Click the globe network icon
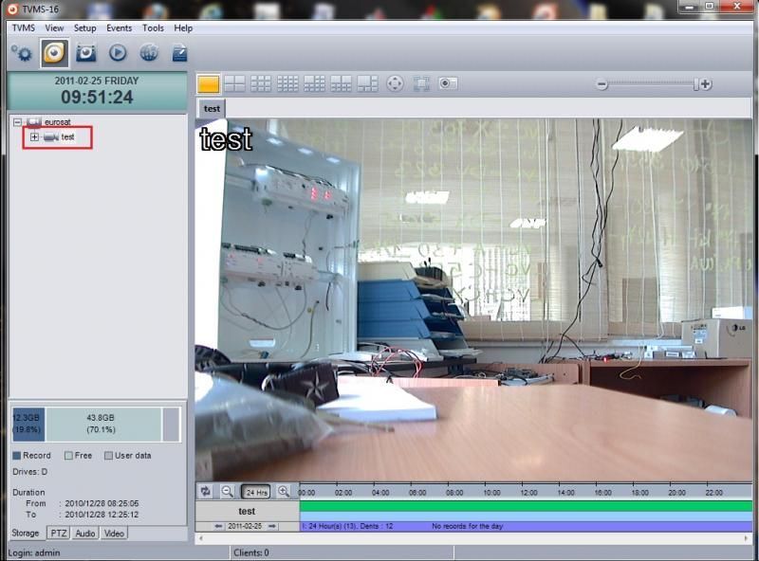Screen dimensions: 759x561 (x=149, y=53)
